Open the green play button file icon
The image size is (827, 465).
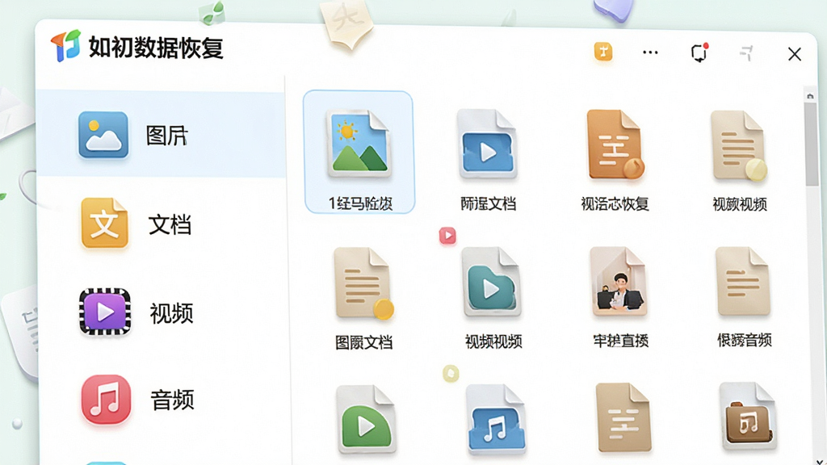pyautogui.click(x=366, y=419)
